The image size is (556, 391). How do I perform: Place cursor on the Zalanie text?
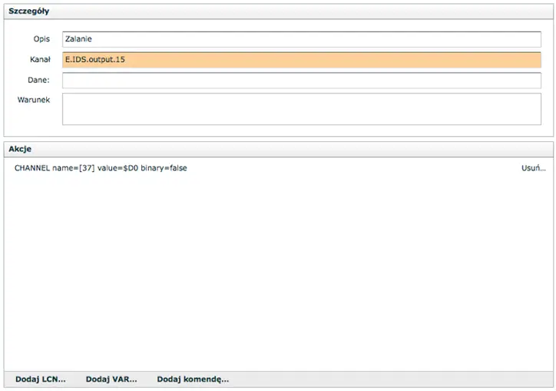pos(79,39)
